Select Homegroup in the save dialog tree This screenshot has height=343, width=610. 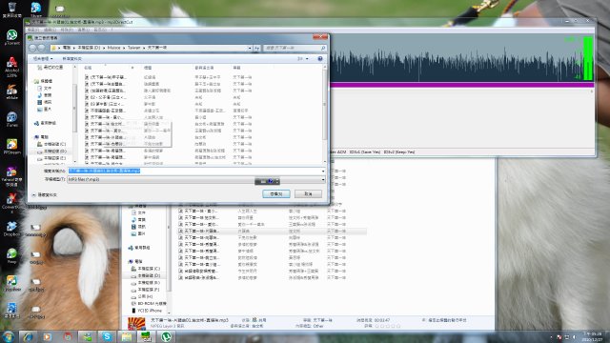45,123
